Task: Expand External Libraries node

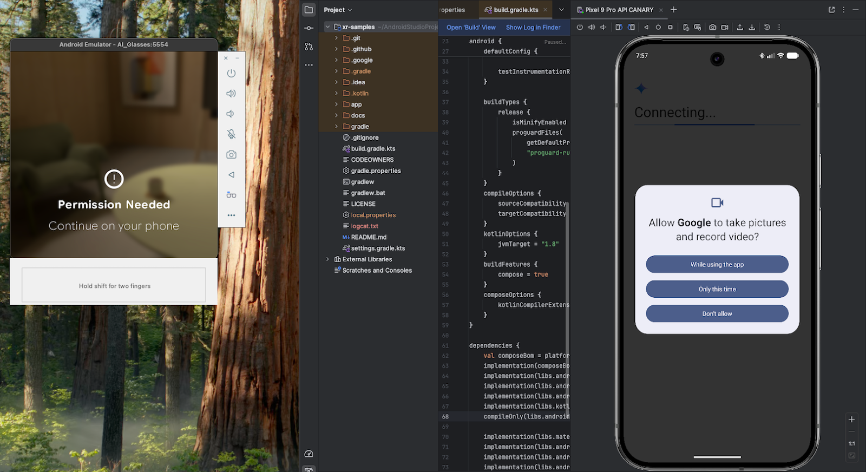Action: (x=327, y=259)
